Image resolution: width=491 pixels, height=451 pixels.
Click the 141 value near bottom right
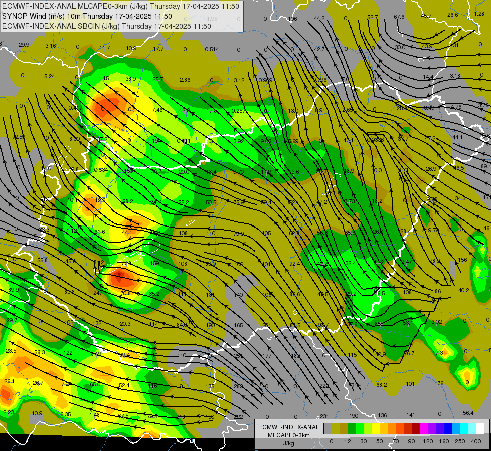[x=411, y=415]
